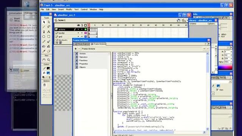This screenshot has height=136, width=242.
Task: Select the grid layer name
Action: [60, 37]
